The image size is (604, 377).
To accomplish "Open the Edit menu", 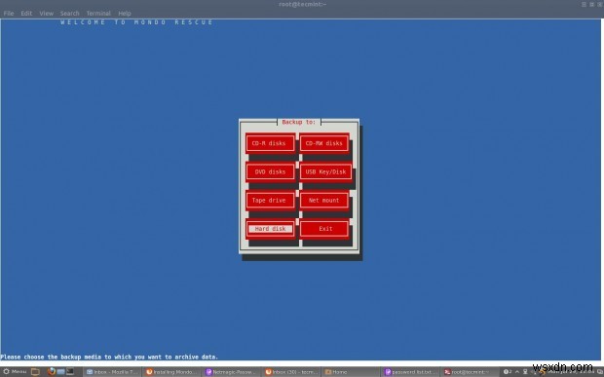I will [26, 13].
